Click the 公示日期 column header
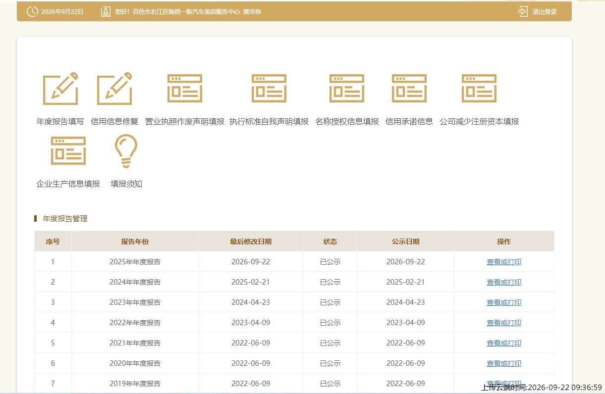 click(405, 242)
